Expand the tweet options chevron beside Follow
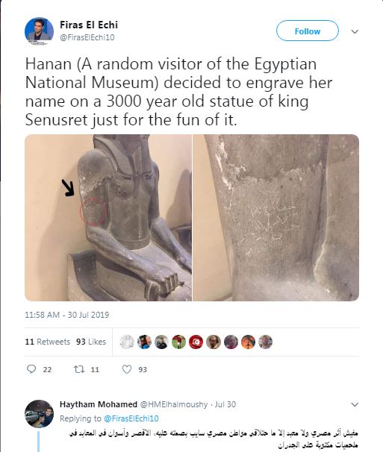Screen dimensions: 383x452 355,31
